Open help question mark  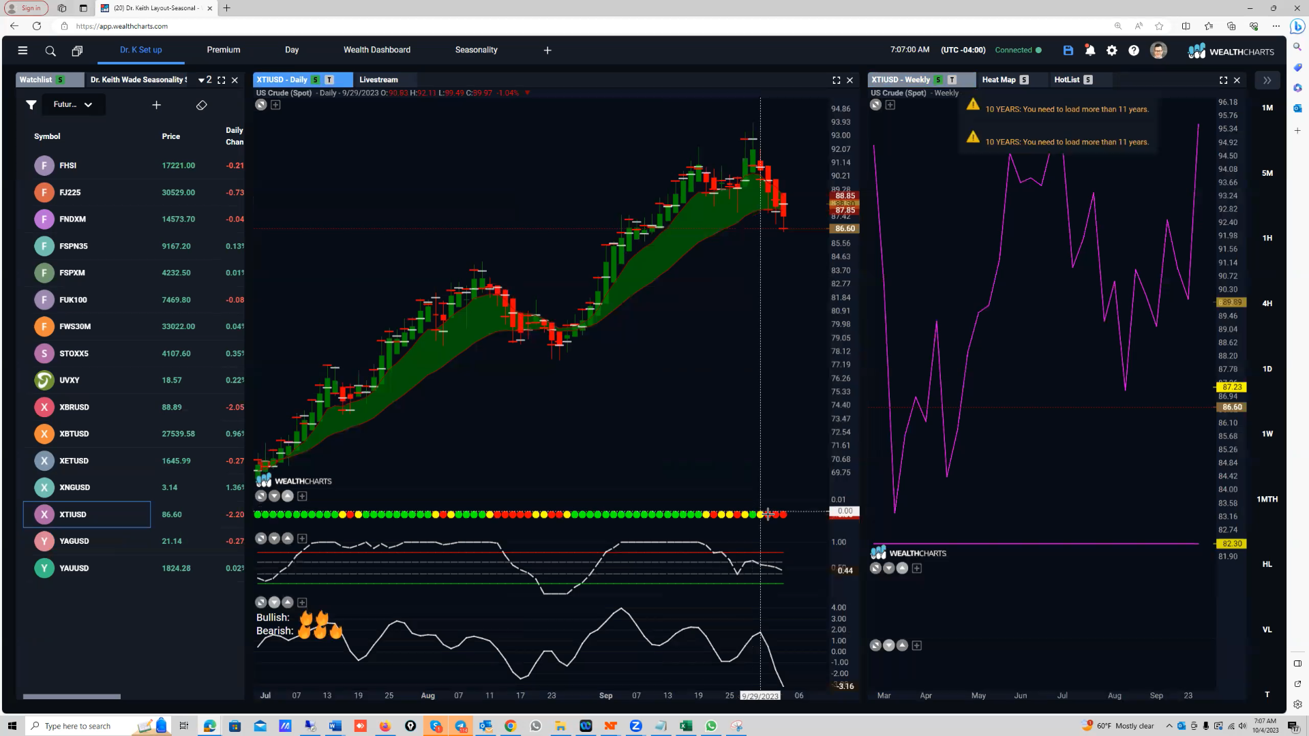pyautogui.click(x=1134, y=50)
